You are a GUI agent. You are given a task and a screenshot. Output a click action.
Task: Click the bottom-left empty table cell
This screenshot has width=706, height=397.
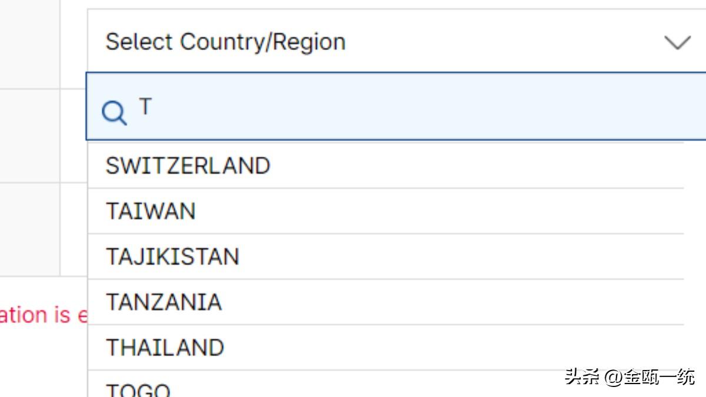tap(29, 229)
